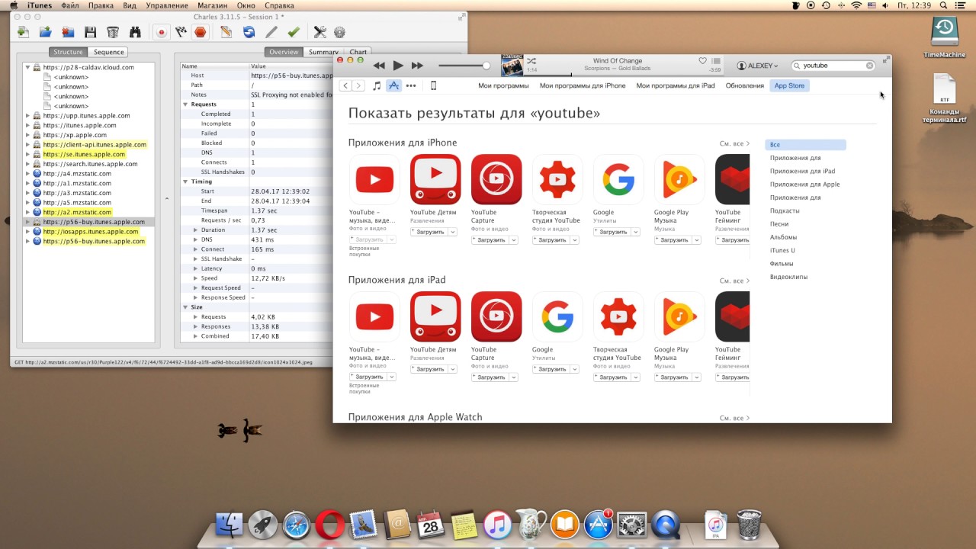Click См. все for Приложения для iPad
This screenshot has width=976, height=549.
pos(734,281)
